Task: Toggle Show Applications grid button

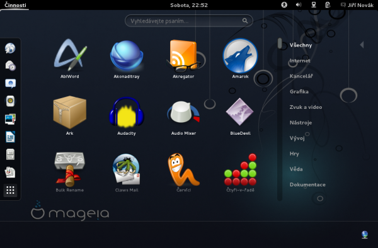Action: pyautogui.click(x=10, y=190)
